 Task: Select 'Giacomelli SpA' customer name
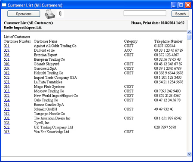pyautogui.click(x=45, y=69)
